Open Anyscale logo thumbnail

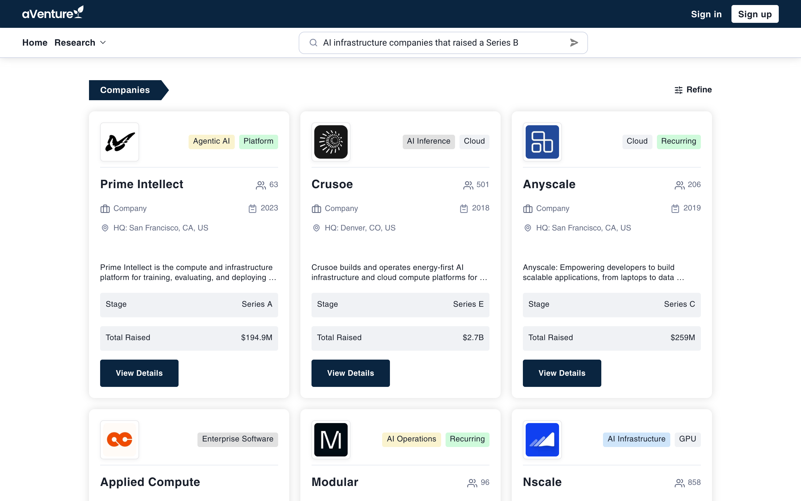pyautogui.click(x=542, y=142)
